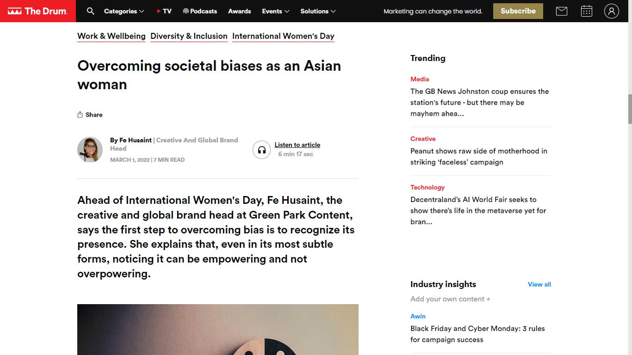
Task: Open Black Friday Cyber Monday article
Action: (x=477, y=334)
